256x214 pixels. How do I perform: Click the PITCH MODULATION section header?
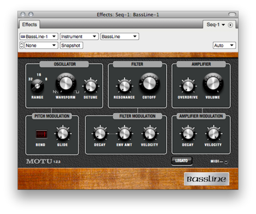click(52, 116)
